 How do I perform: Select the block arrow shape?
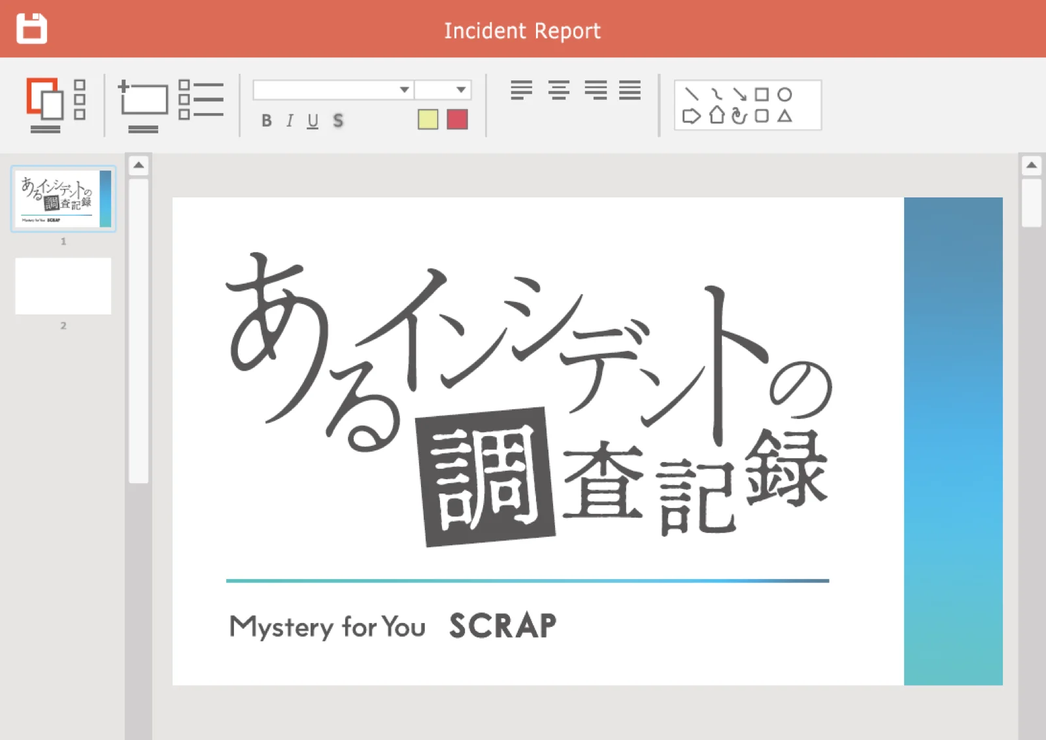[x=692, y=116]
